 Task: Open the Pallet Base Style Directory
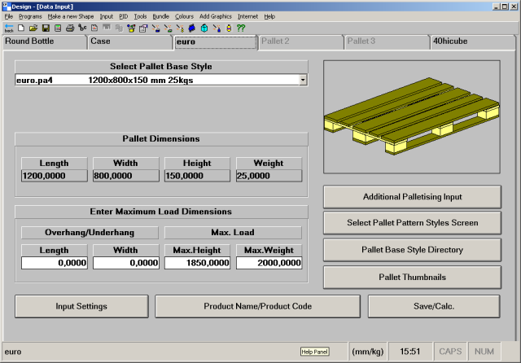tap(412, 250)
